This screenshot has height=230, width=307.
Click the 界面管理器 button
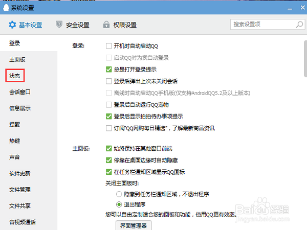tap(134, 225)
